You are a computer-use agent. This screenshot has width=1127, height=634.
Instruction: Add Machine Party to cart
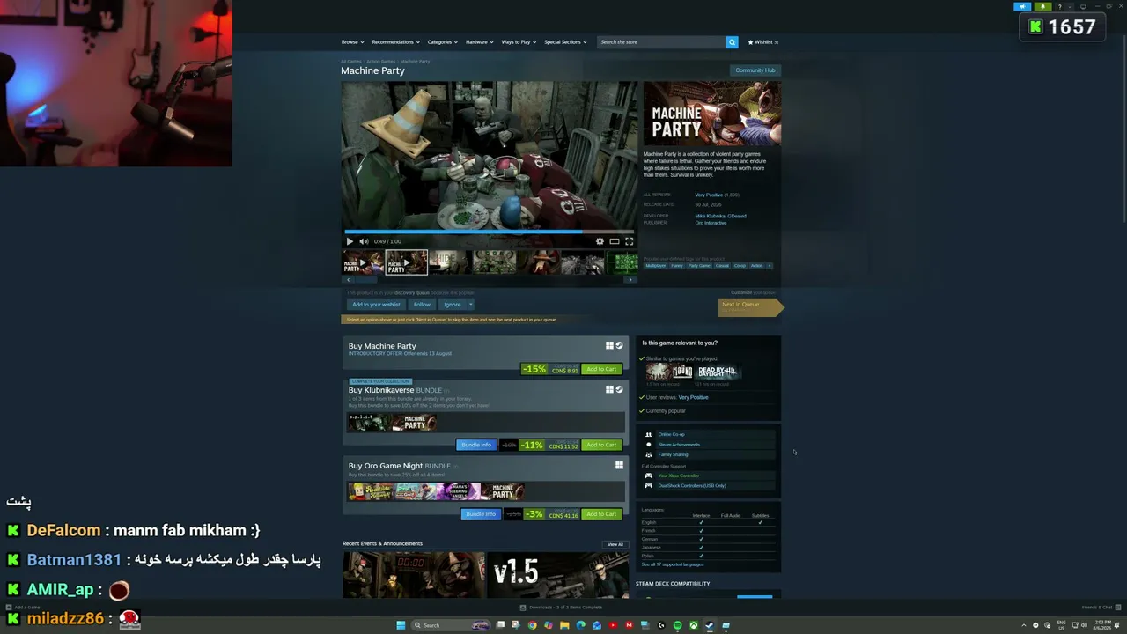click(601, 369)
